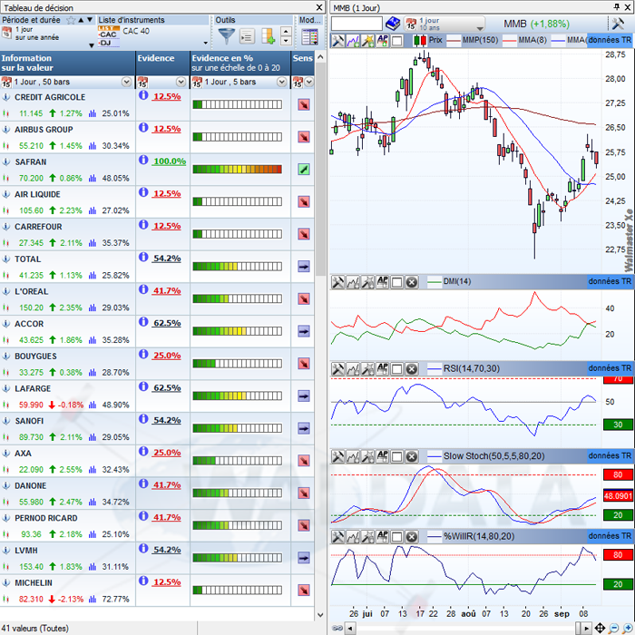Screen dimensions: 635x635
Task: Click the instrument search input field
Action: [357, 24]
